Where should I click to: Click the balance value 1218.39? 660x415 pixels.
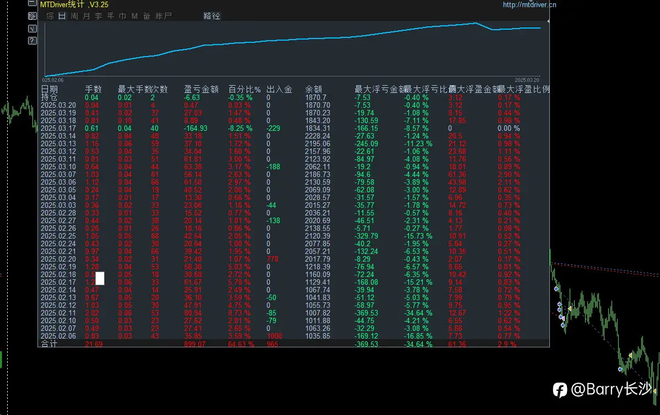pyautogui.click(x=318, y=267)
